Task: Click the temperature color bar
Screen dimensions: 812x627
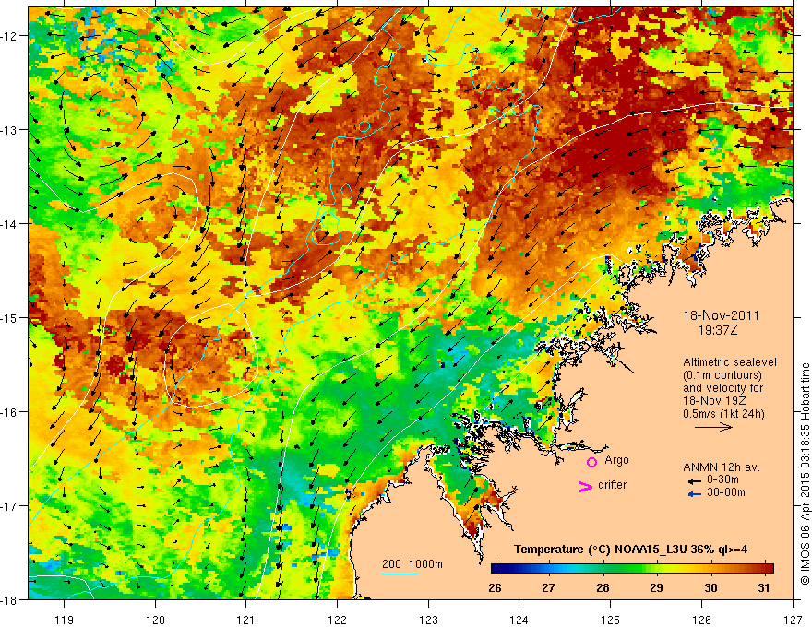Action: pyautogui.click(x=632, y=569)
